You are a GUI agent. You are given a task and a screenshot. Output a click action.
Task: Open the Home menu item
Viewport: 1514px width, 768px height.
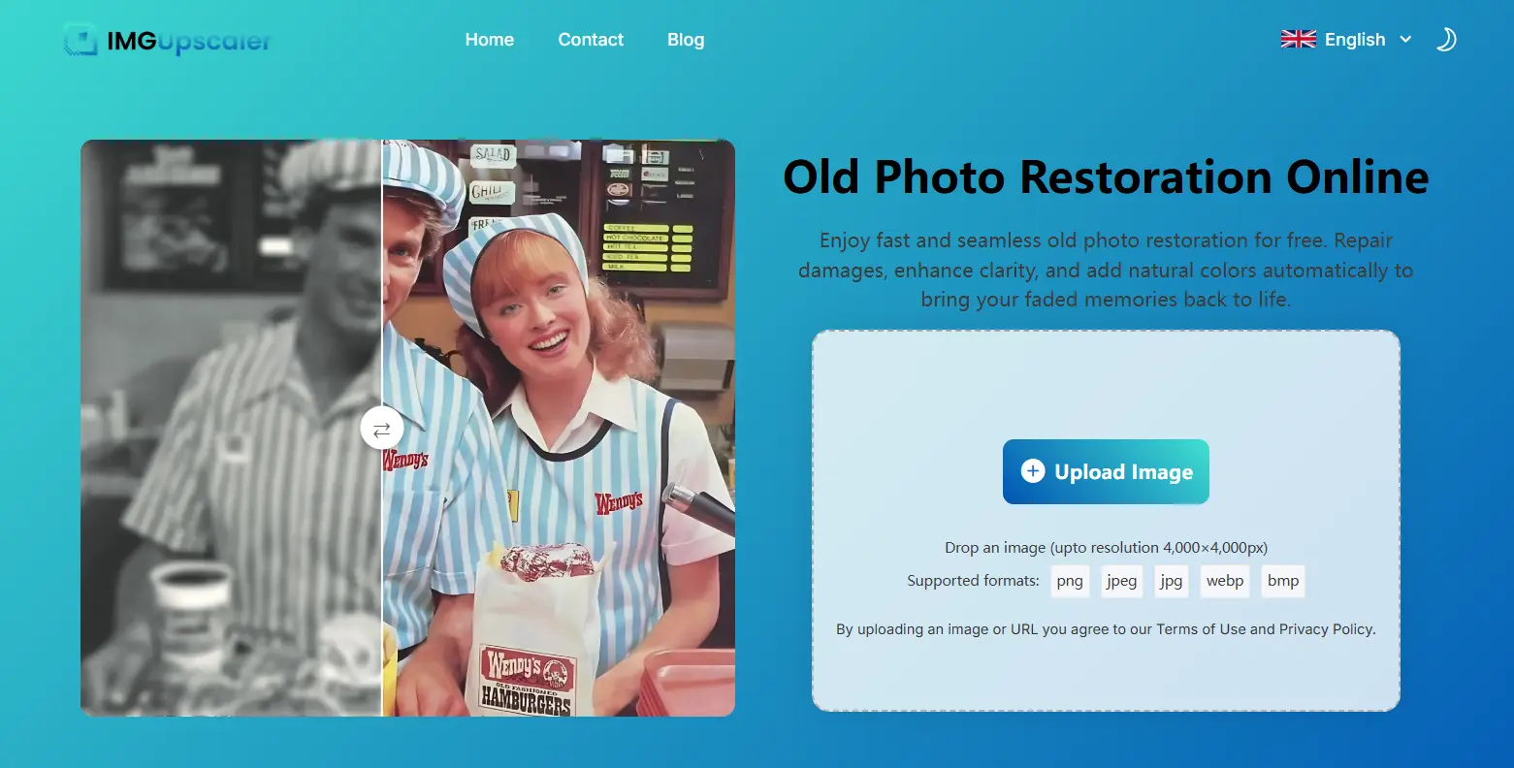pos(490,40)
